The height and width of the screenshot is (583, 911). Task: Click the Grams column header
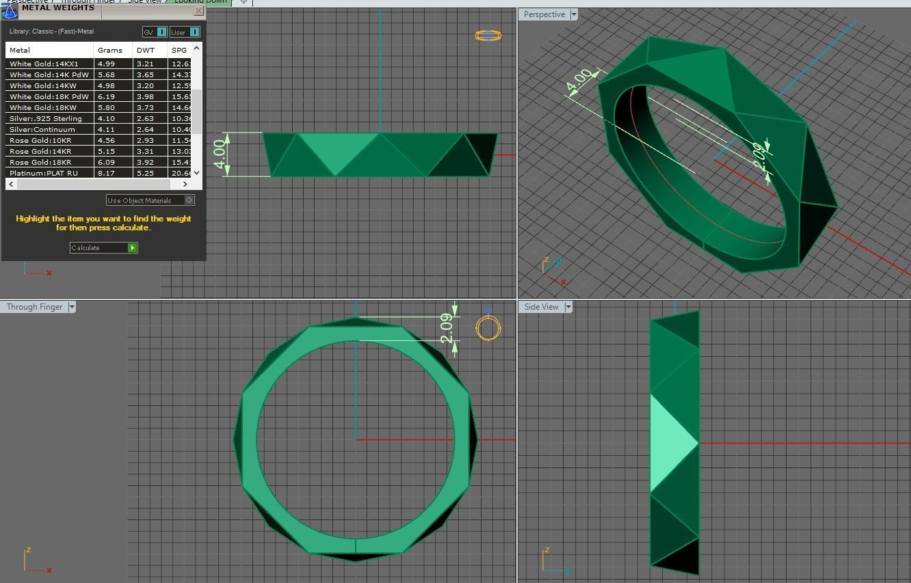click(x=113, y=50)
